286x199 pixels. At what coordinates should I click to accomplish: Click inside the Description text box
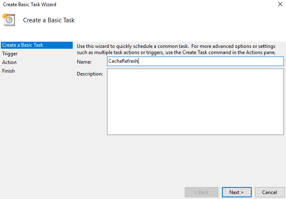click(195, 102)
